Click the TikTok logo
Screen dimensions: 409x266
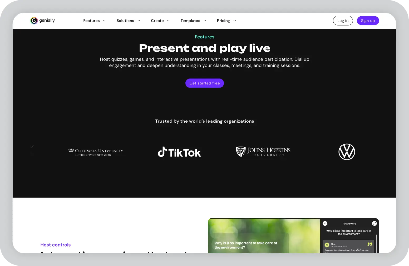[179, 152]
